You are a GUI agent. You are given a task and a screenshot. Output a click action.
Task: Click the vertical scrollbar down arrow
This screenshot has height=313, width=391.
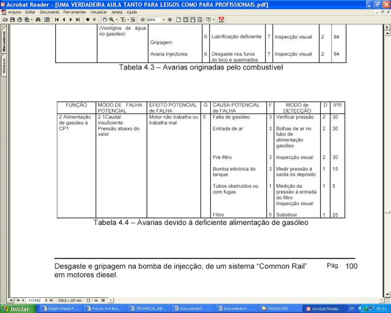tap(387, 295)
